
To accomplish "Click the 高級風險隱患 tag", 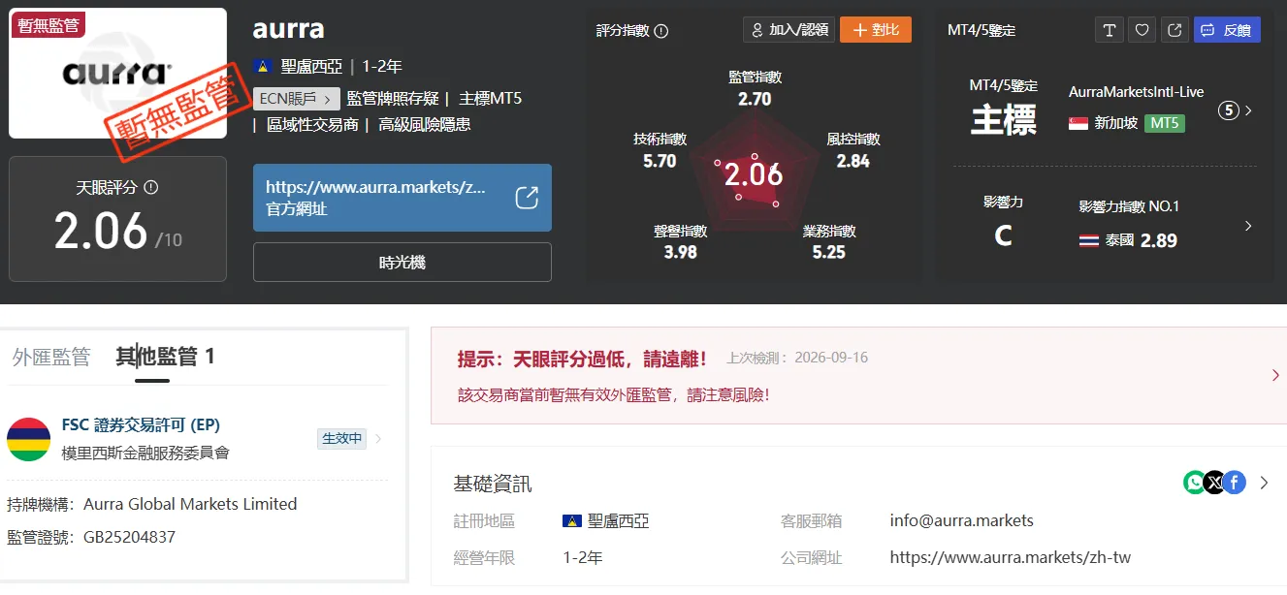I will [425, 125].
